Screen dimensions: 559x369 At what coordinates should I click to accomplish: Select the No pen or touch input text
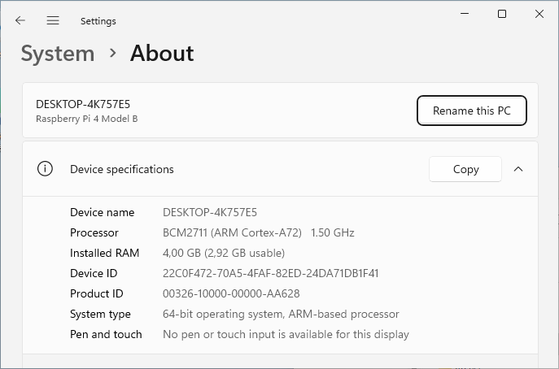click(x=286, y=334)
